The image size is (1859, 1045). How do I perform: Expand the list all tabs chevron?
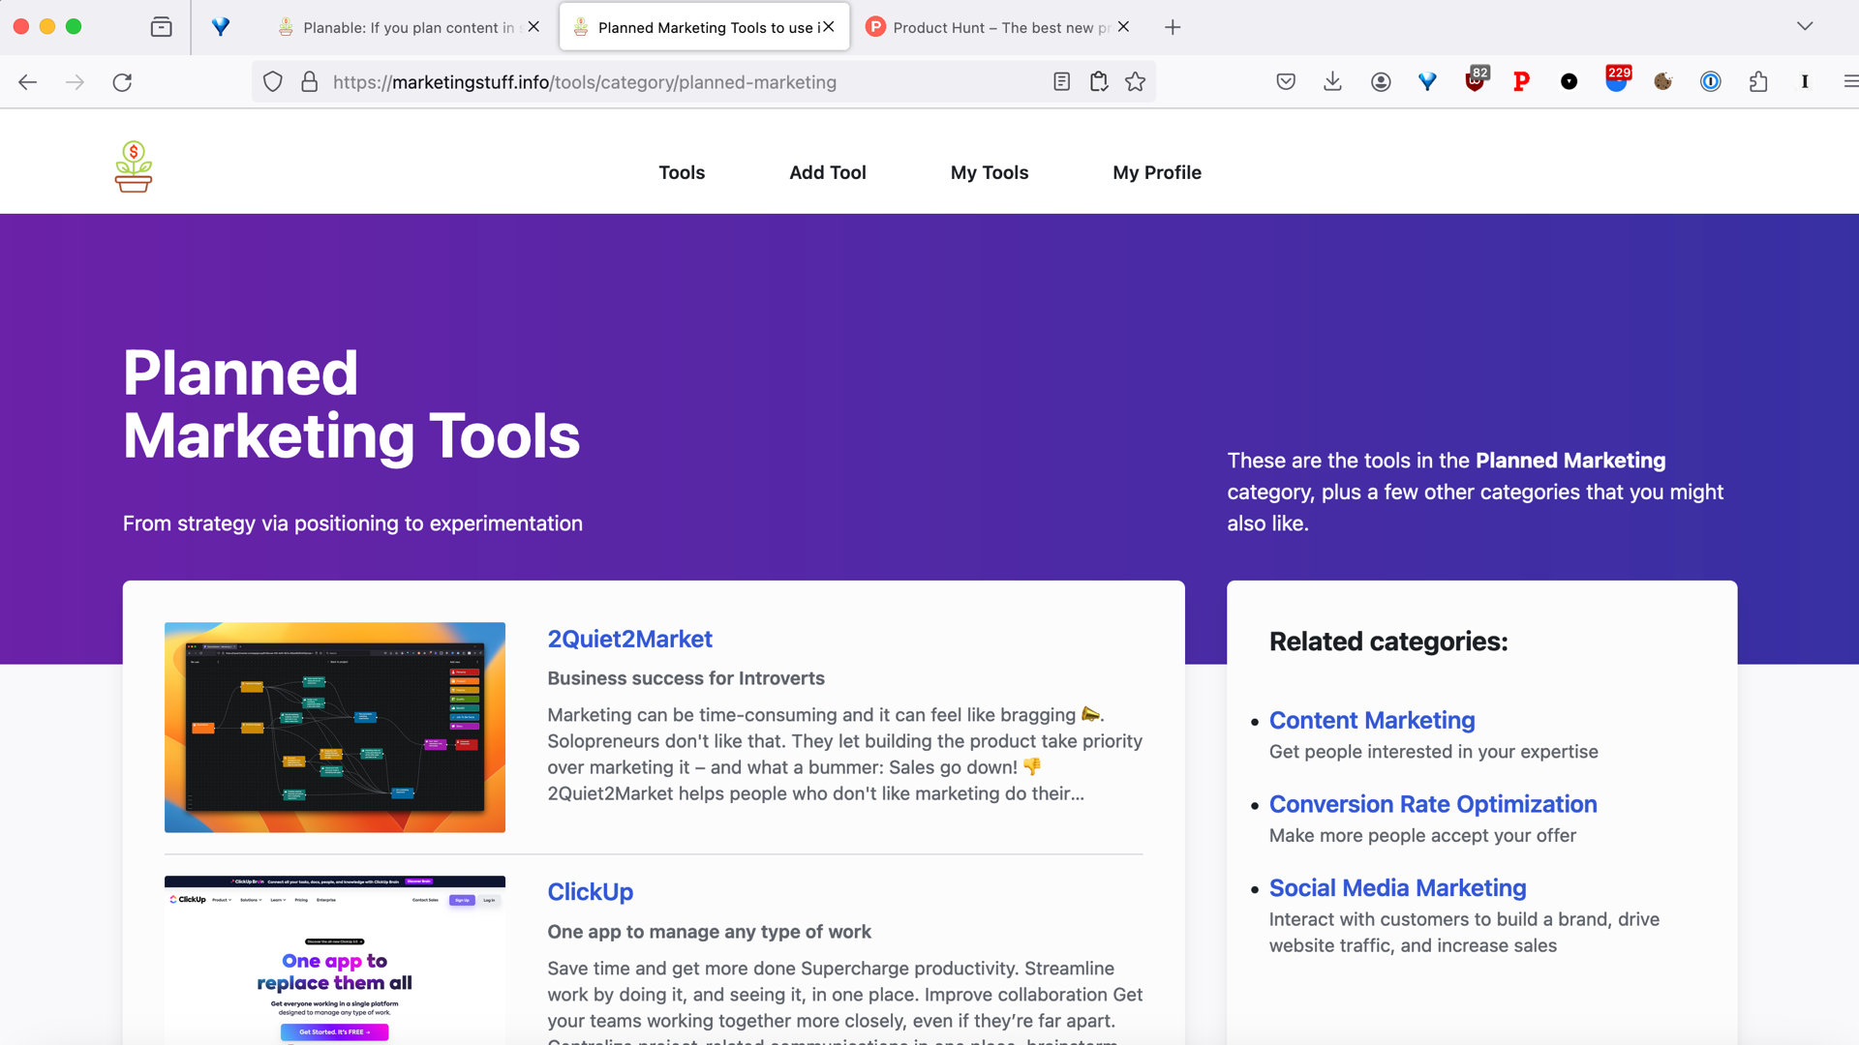tap(1805, 26)
